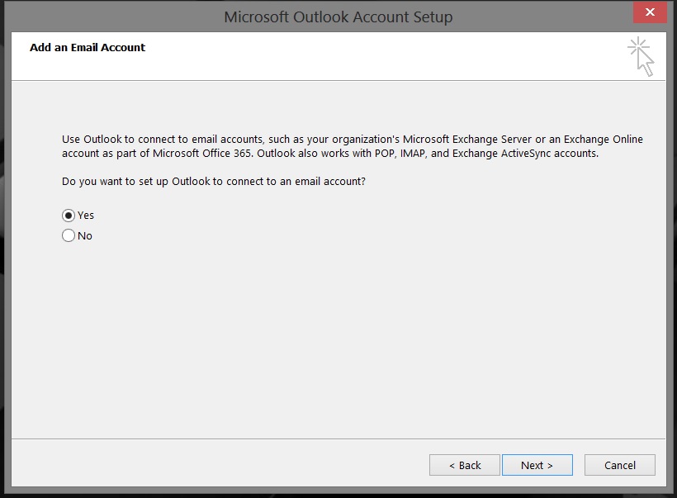Click the Microsoft Outlook Account Setup title bar
The image size is (677, 498).
[x=338, y=16]
